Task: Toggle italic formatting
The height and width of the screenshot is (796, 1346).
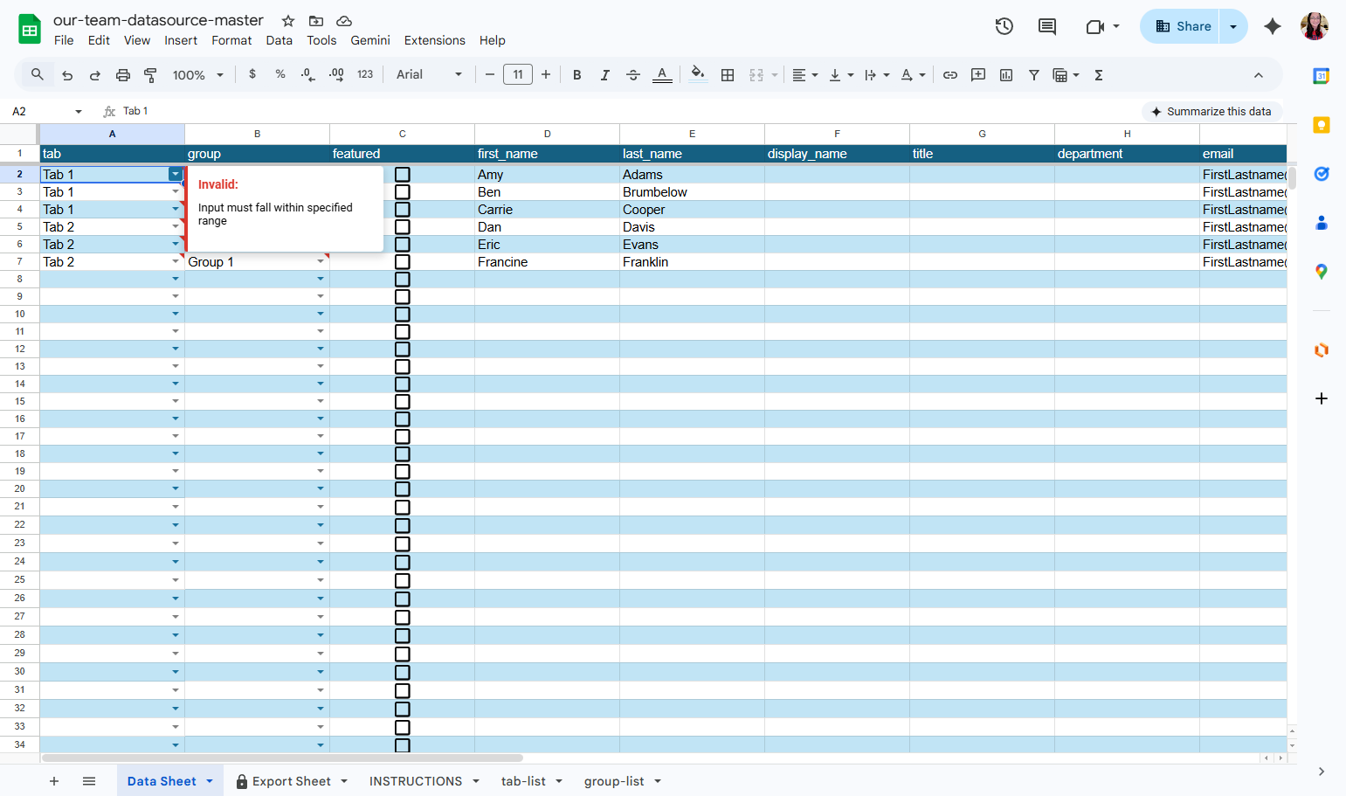Action: pos(604,75)
